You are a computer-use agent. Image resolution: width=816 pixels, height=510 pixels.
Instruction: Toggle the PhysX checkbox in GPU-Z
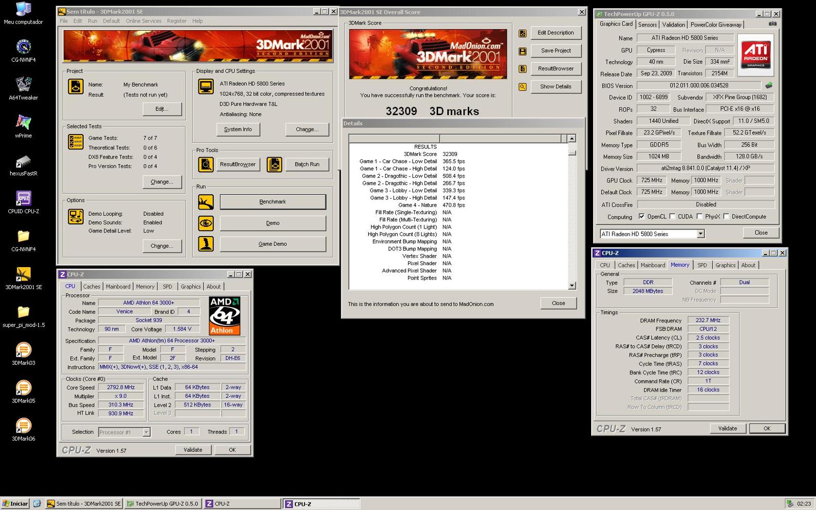pyautogui.click(x=699, y=216)
